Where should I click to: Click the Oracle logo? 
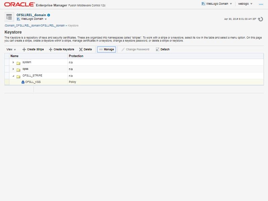[x=19, y=4]
